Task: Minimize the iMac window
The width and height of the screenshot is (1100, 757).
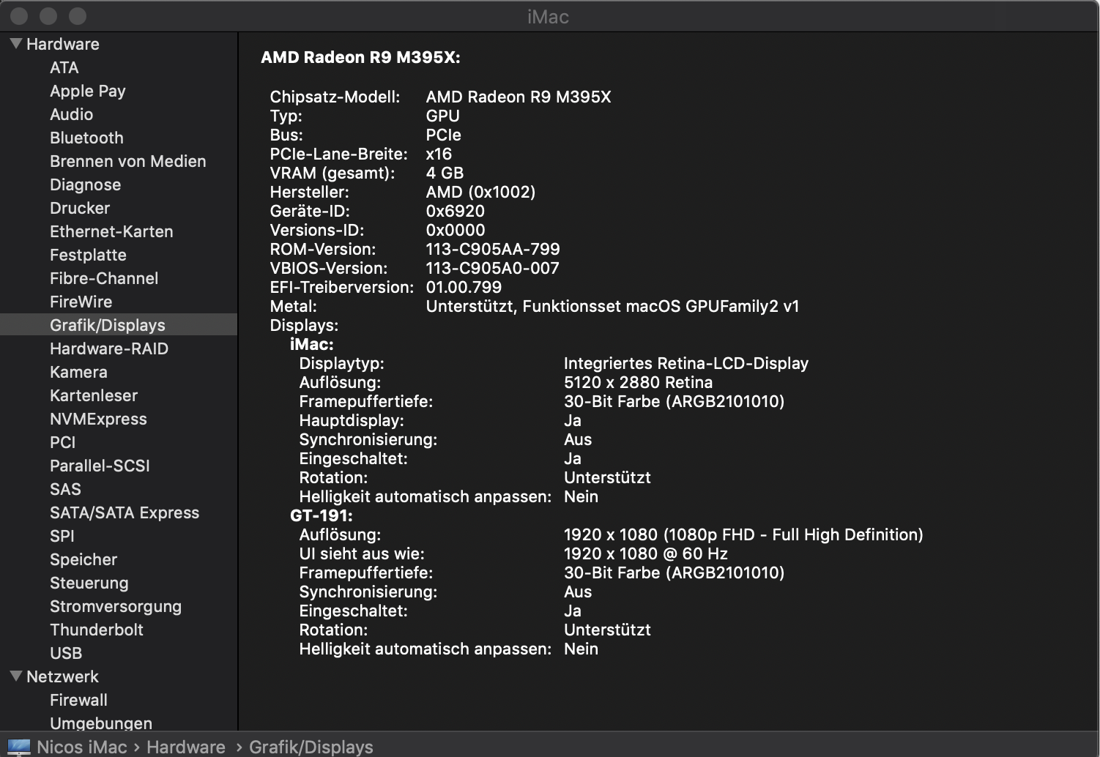Action: (48, 16)
